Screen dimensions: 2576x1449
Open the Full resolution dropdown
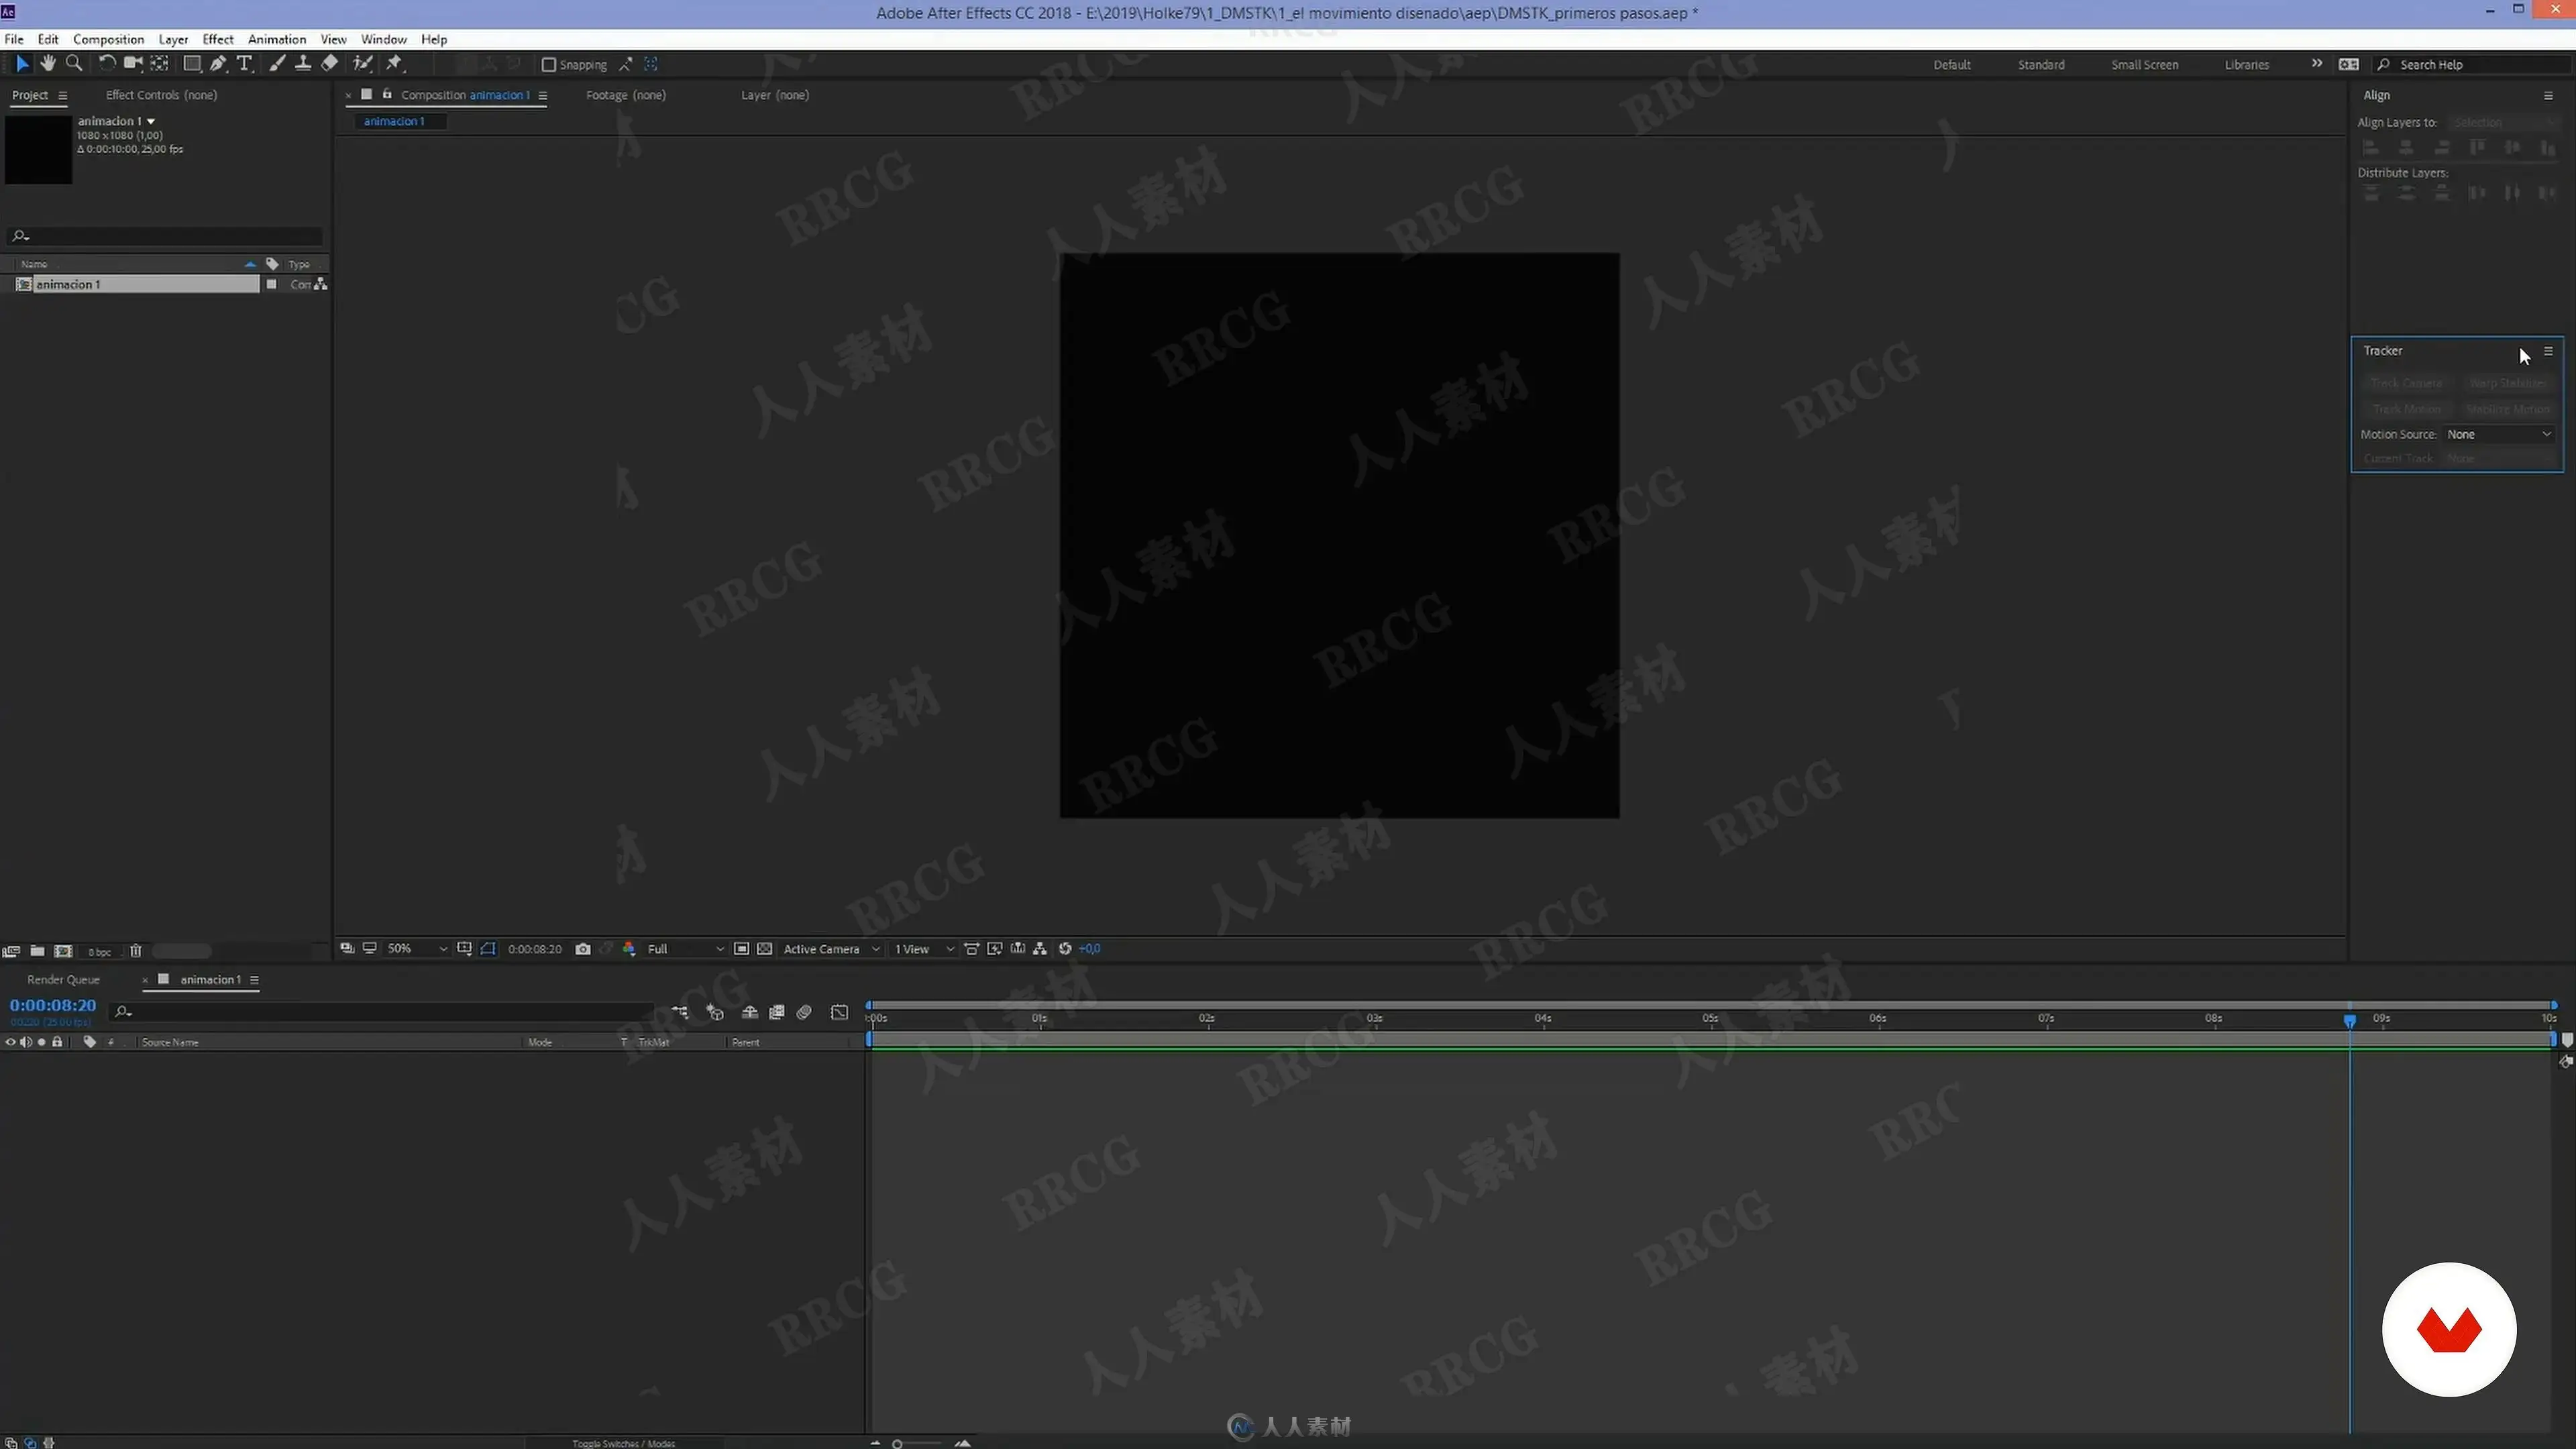(685, 949)
